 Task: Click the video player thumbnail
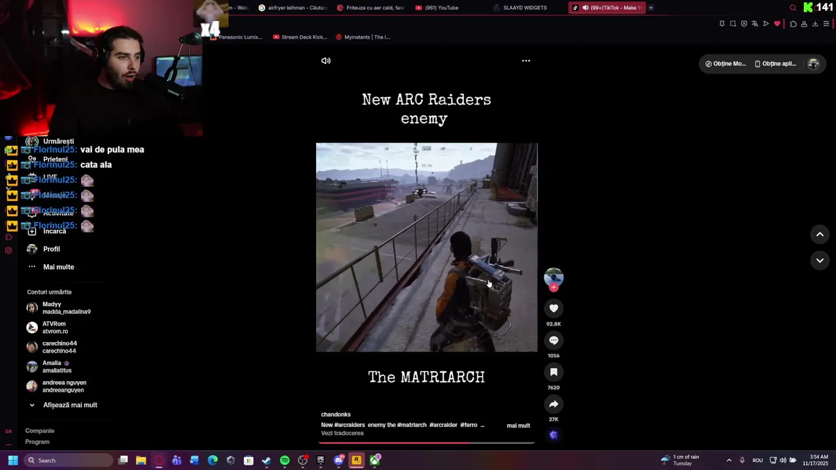[426, 247]
